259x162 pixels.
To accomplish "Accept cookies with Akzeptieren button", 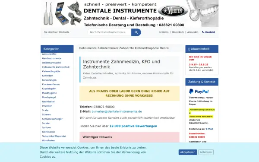I will (x=188, y=152).
